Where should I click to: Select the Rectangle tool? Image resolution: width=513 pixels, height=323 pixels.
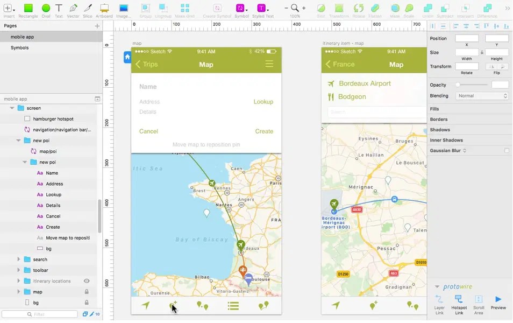(28, 8)
